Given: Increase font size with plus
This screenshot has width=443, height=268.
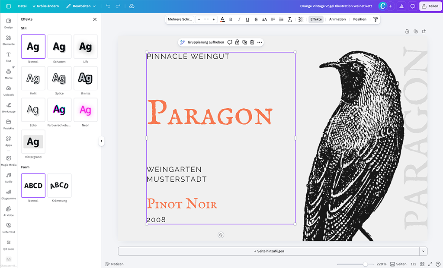Looking at the screenshot, I should point(214,19).
